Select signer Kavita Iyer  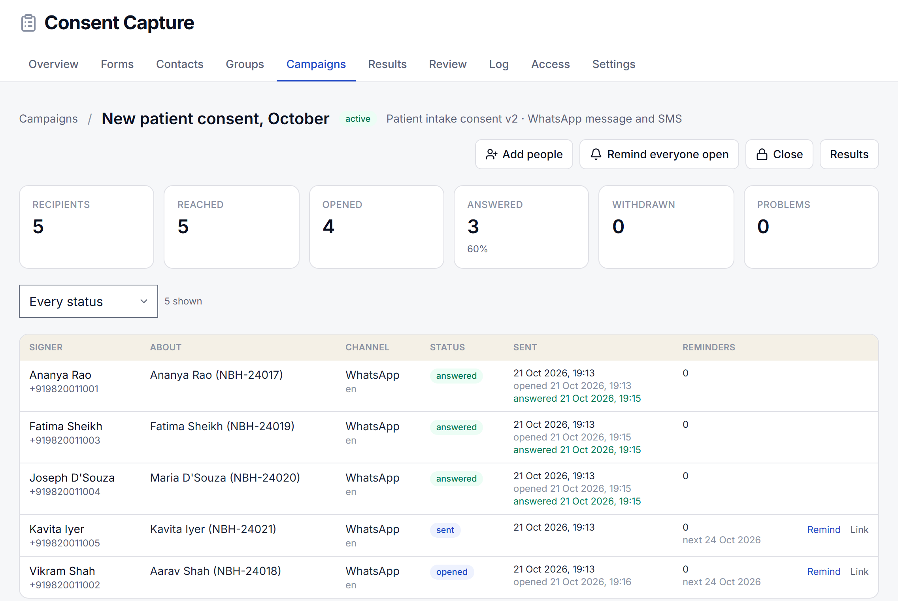click(57, 529)
